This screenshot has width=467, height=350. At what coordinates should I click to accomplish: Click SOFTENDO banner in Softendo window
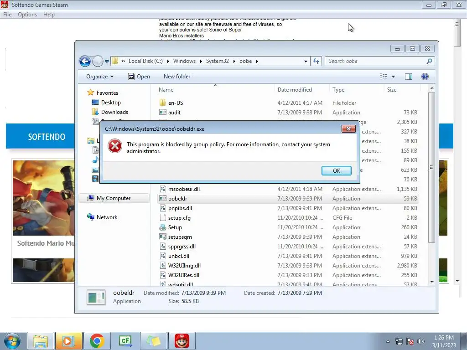point(47,137)
